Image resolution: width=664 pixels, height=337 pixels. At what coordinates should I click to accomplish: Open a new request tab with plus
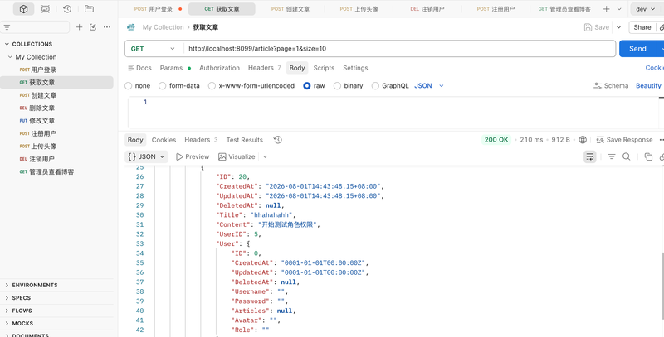[607, 9]
